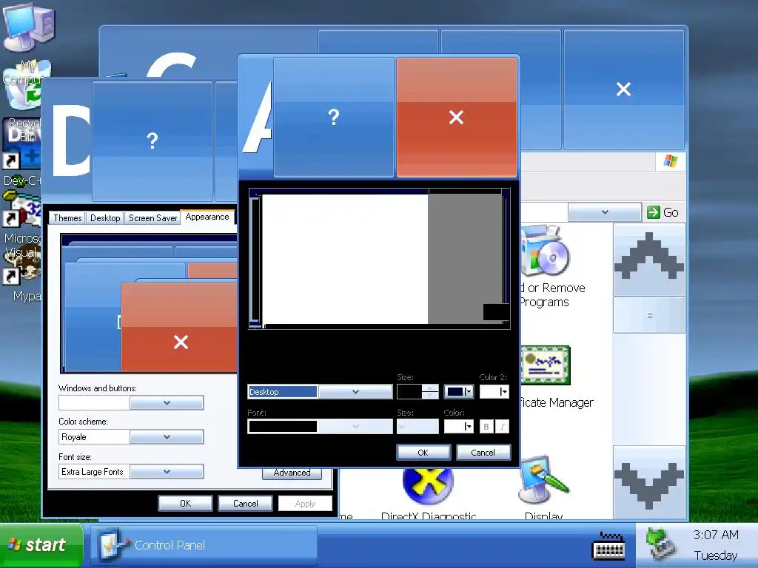Viewport: 758px width, 568px height.
Task: Expand the Item dropdown showing Desktop
Action: click(x=355, y=392)
